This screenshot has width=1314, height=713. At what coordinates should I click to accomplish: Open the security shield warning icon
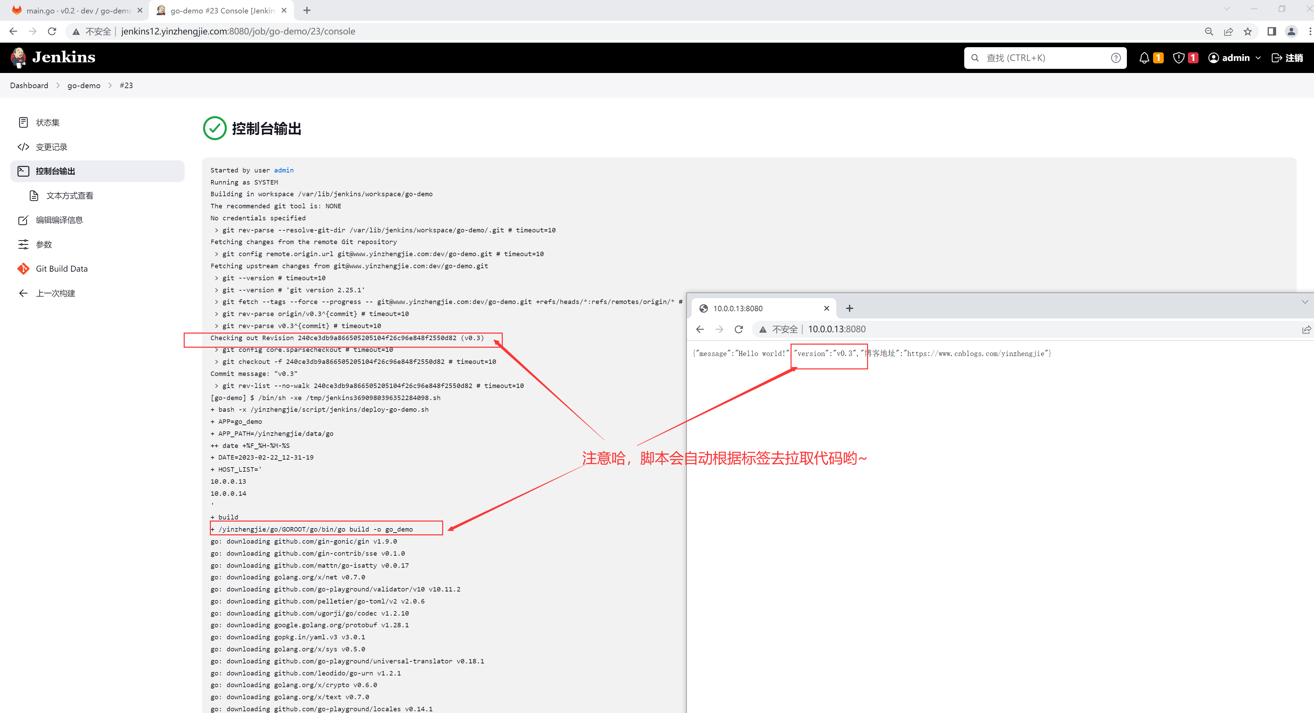pos(1178,58)
